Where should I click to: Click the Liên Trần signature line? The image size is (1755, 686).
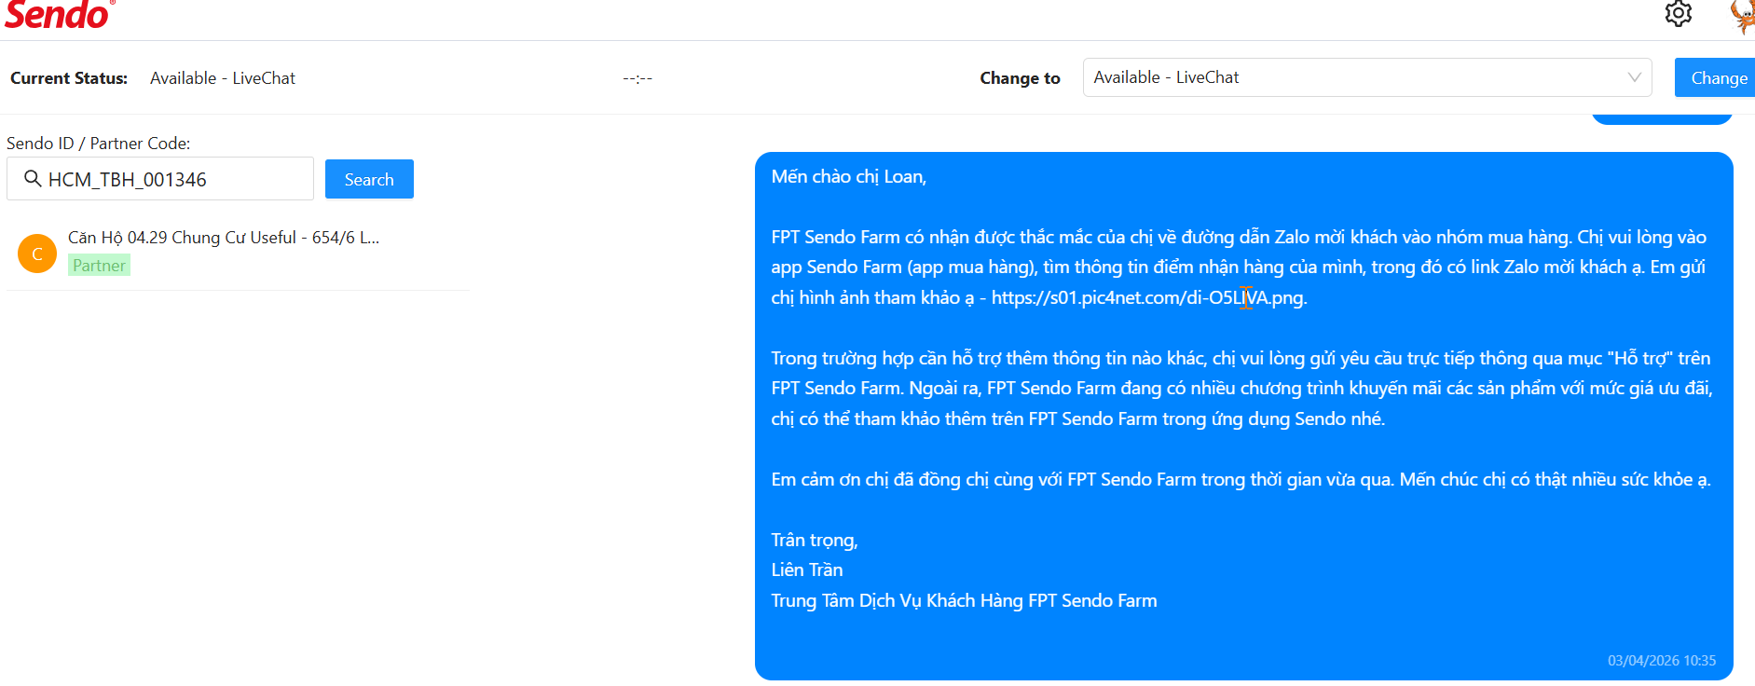[x=807, y=569]
